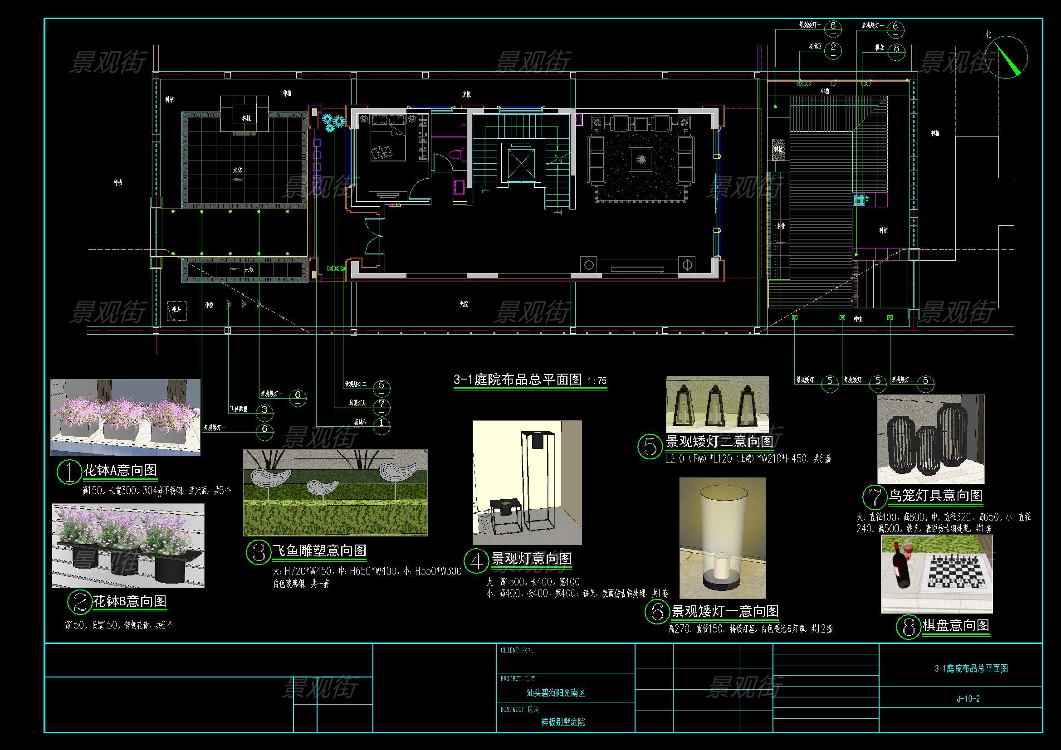Select the birdcage lamp reference image

[930, 439]
